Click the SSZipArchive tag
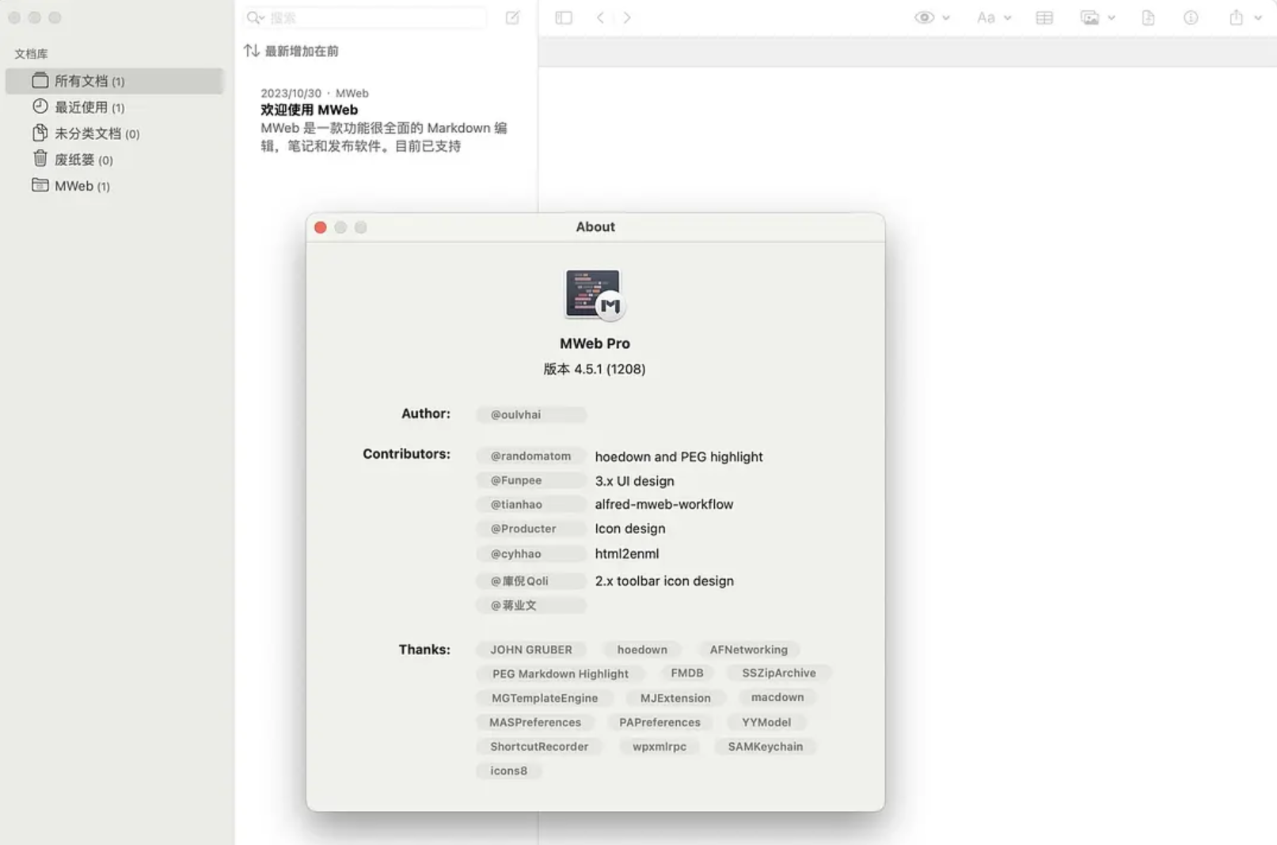1277x845 pixels. coord(779,673)
